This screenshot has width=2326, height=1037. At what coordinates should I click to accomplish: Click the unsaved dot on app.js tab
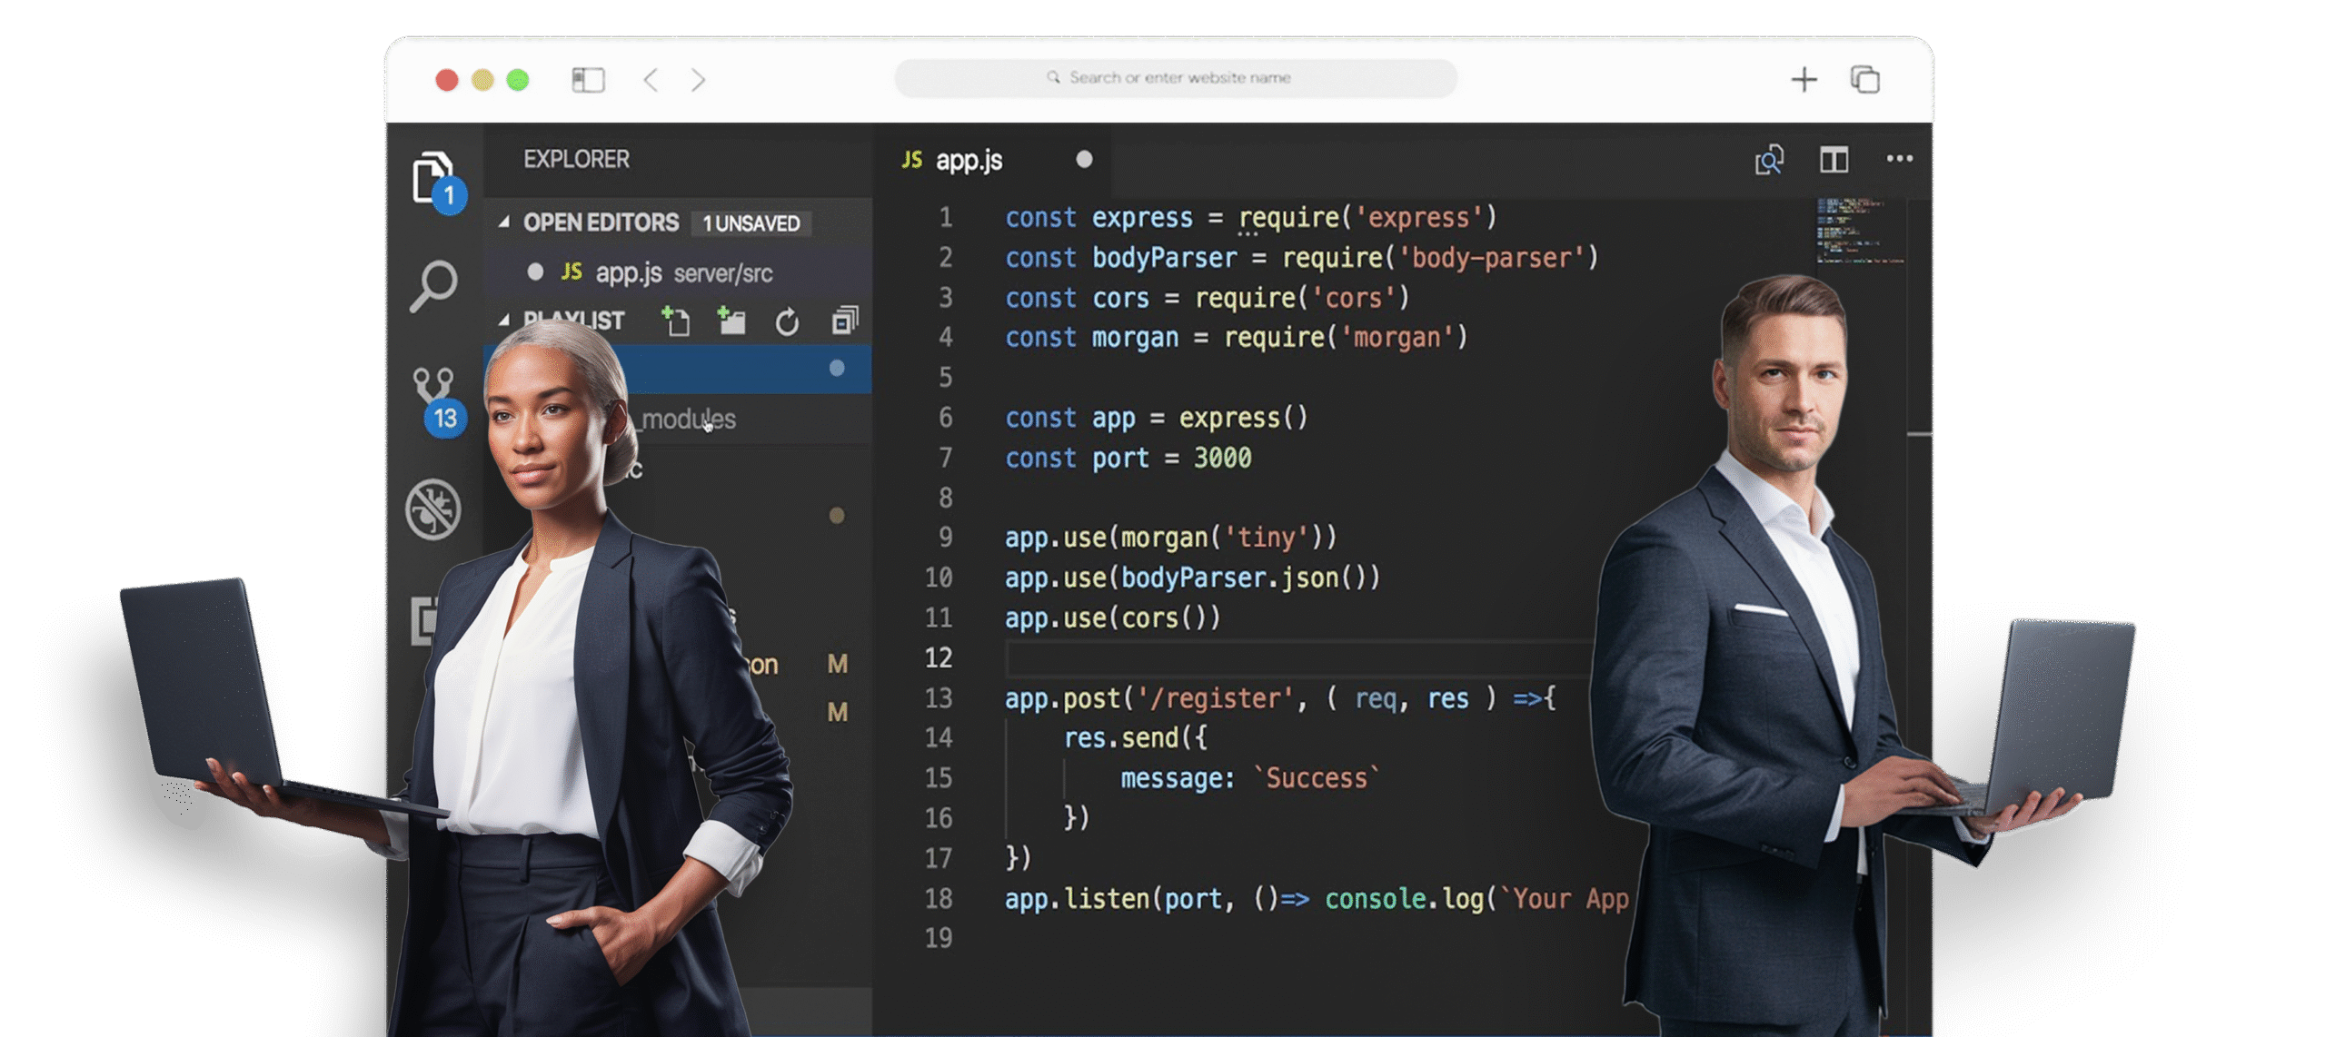point(1084,160)
